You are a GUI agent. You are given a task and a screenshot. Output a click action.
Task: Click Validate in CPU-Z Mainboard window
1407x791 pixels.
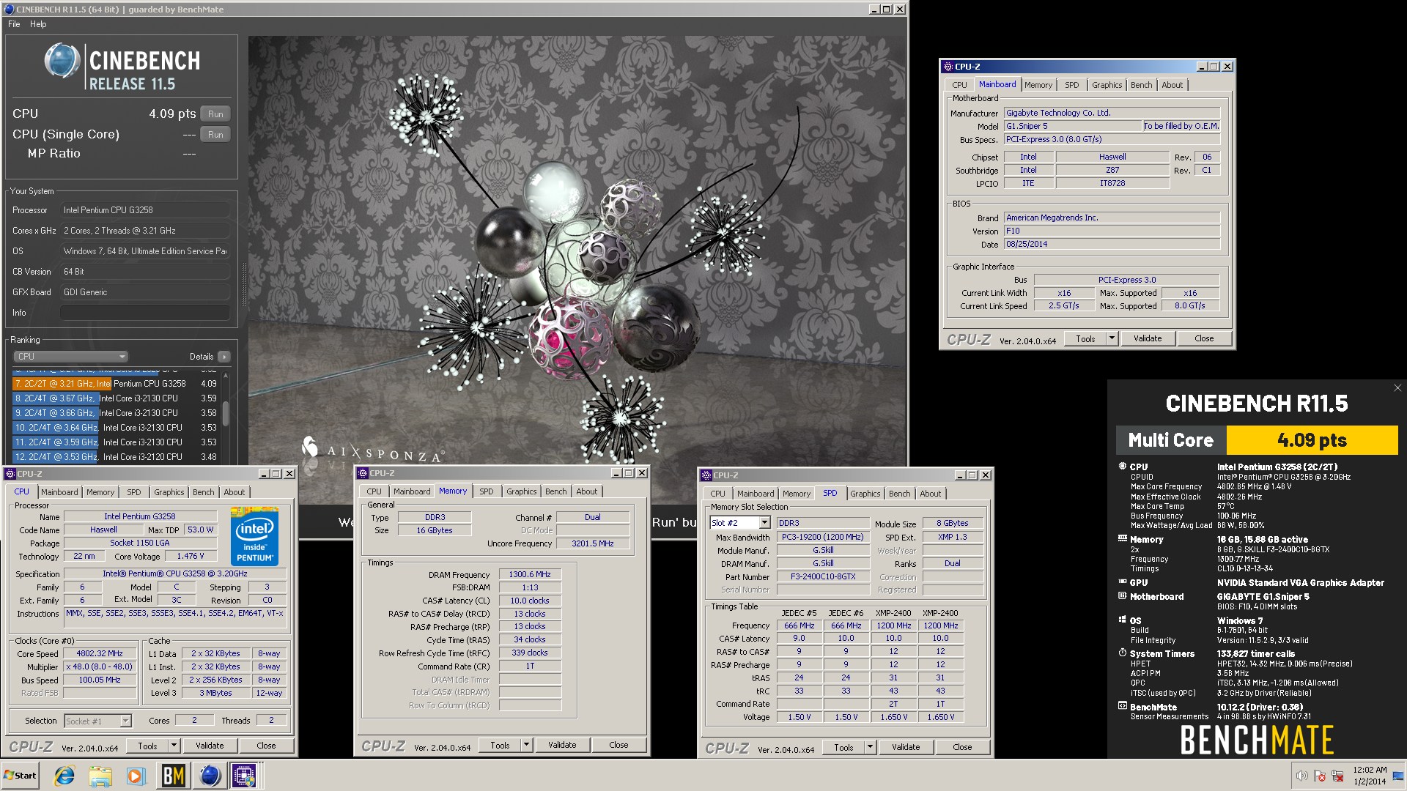[x=1148, y=338]
